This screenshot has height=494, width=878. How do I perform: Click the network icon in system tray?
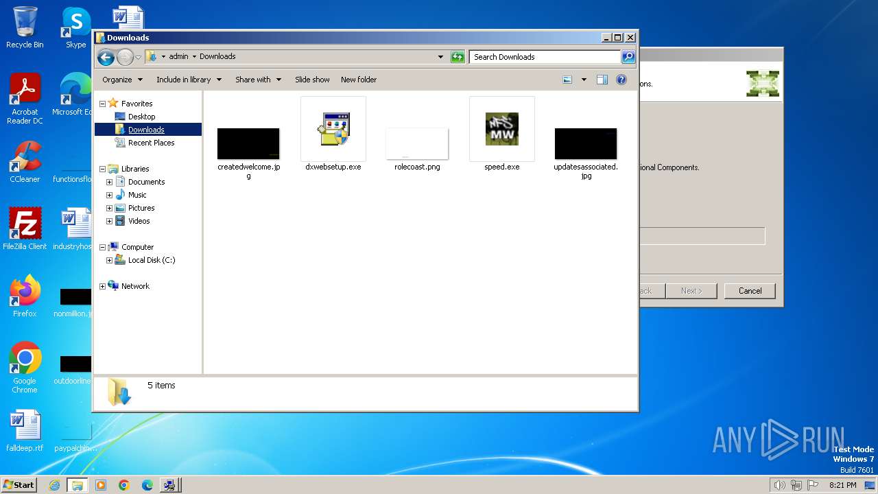point(796,485)
